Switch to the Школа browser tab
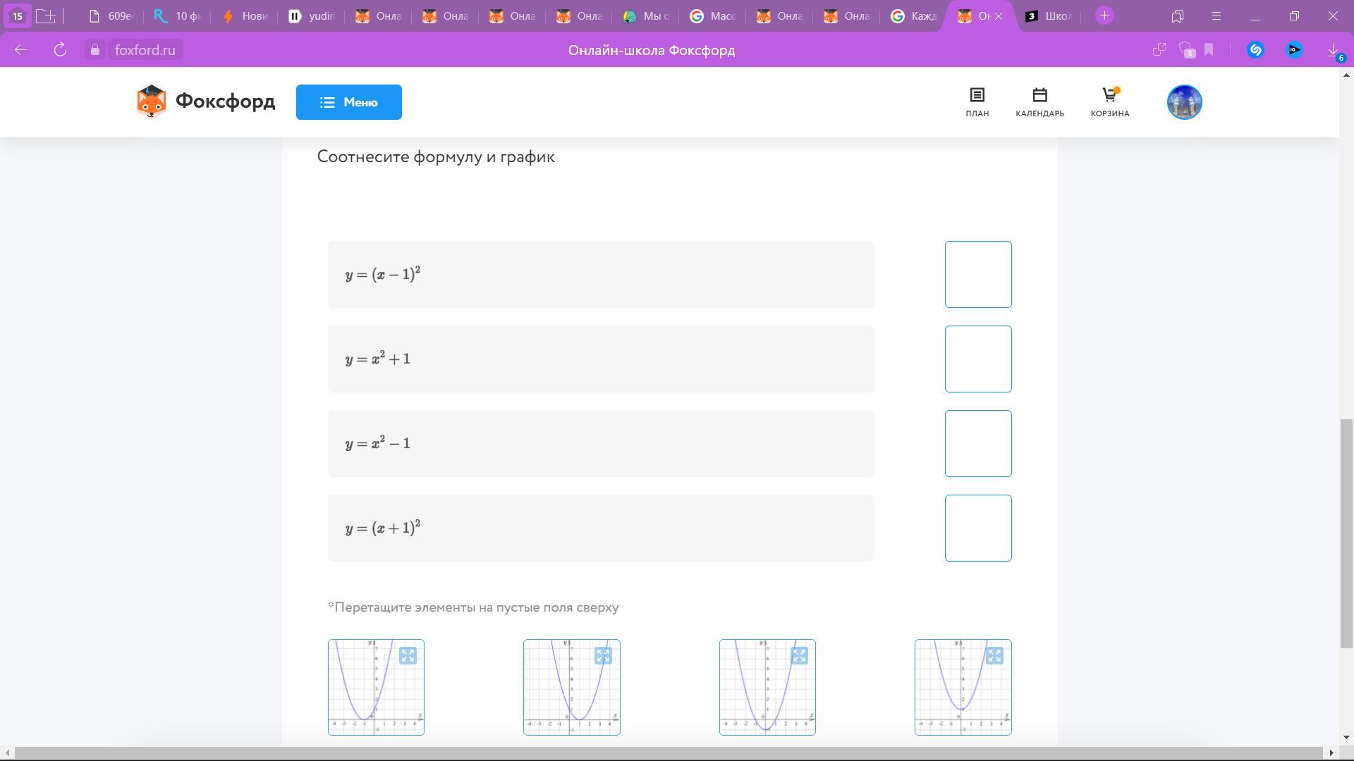 click(1048, 16)
